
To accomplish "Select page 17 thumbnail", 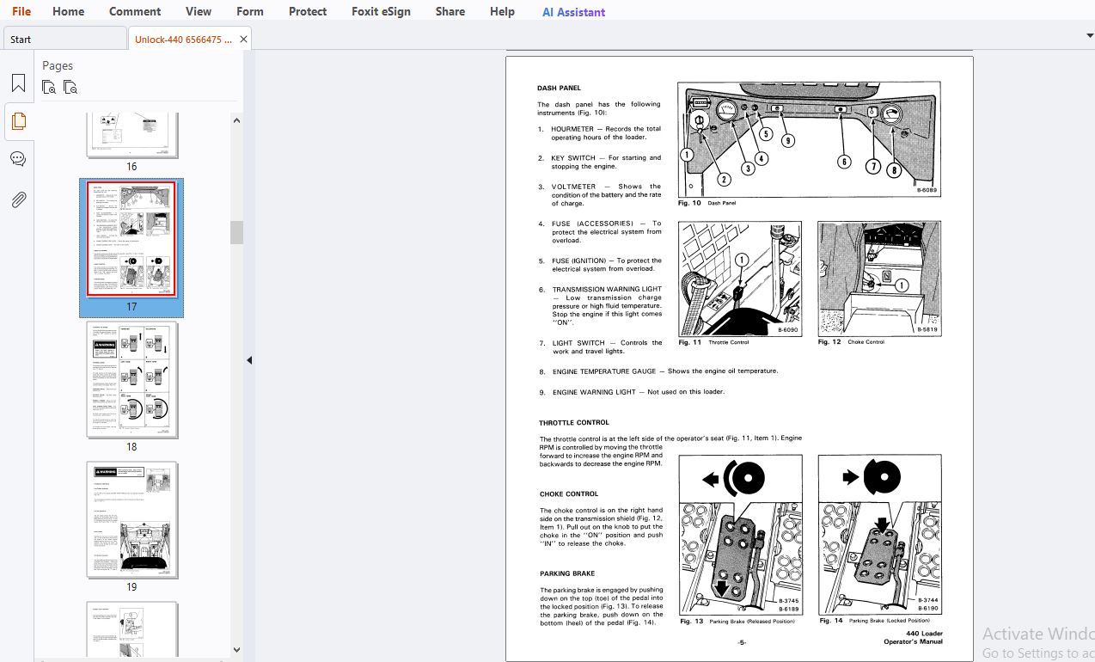I will point(132,239).
